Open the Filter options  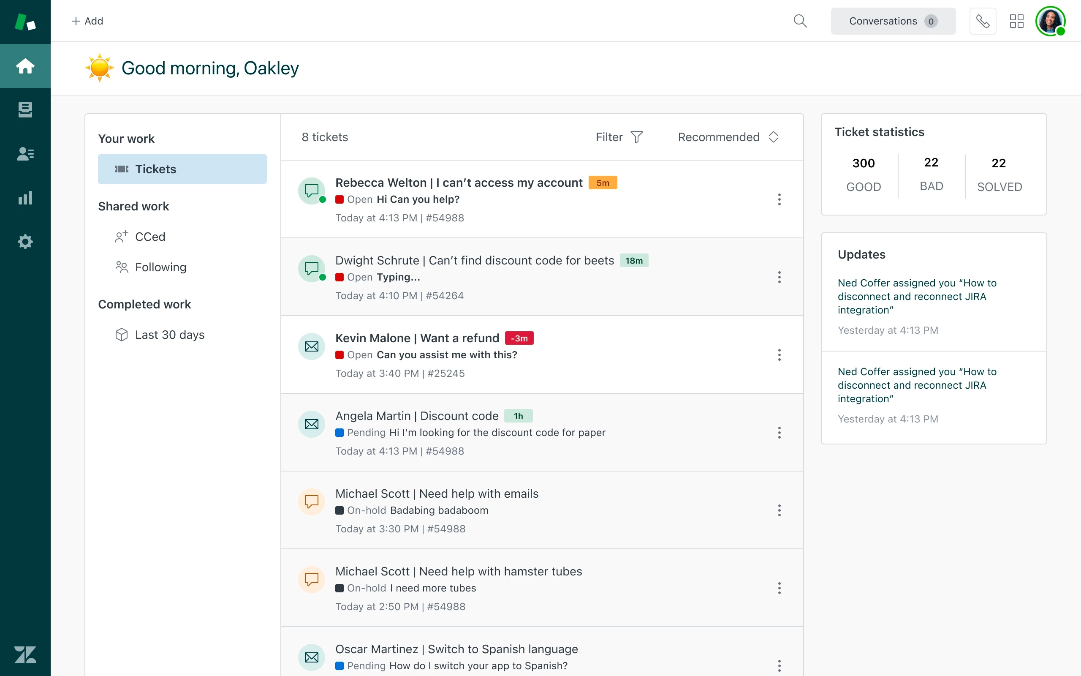click(619, 137)
